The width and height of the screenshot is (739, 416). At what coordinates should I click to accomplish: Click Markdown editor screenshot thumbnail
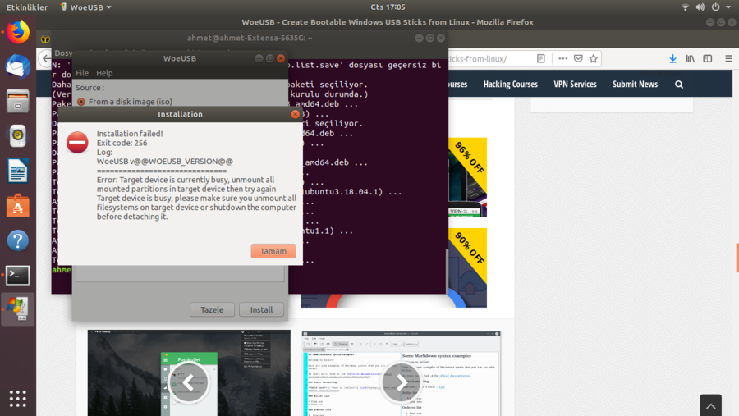pyautogui.click(x=401, y=373)
